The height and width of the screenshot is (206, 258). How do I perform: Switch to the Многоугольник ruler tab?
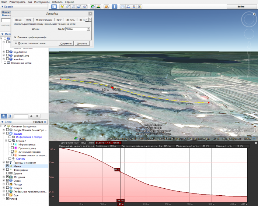point(44,20)
